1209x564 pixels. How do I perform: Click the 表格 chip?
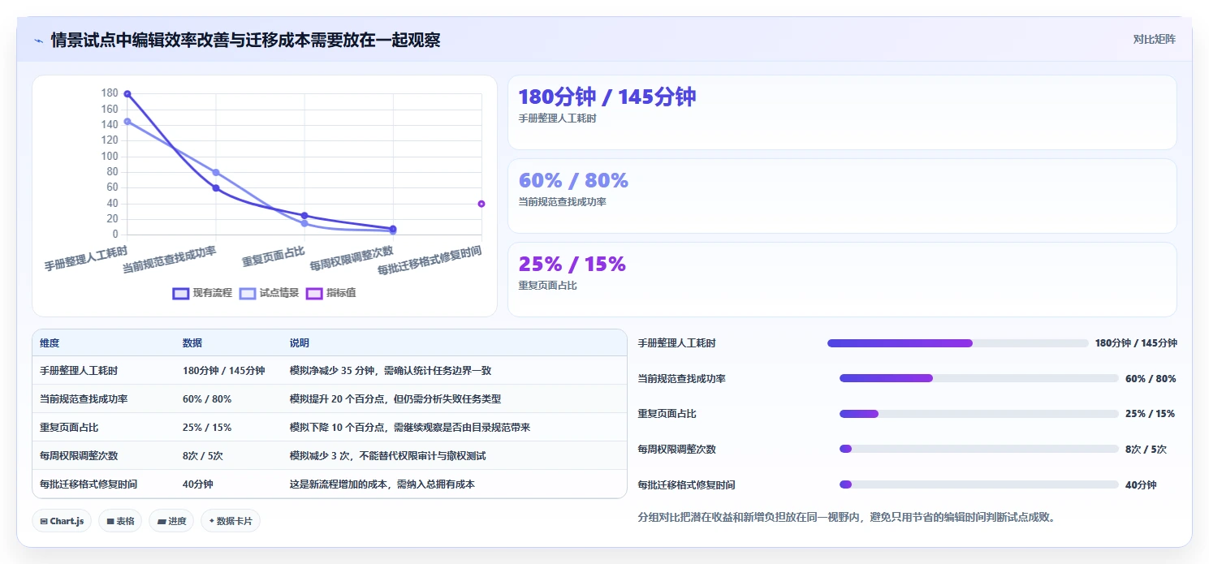tap(120, 521)
